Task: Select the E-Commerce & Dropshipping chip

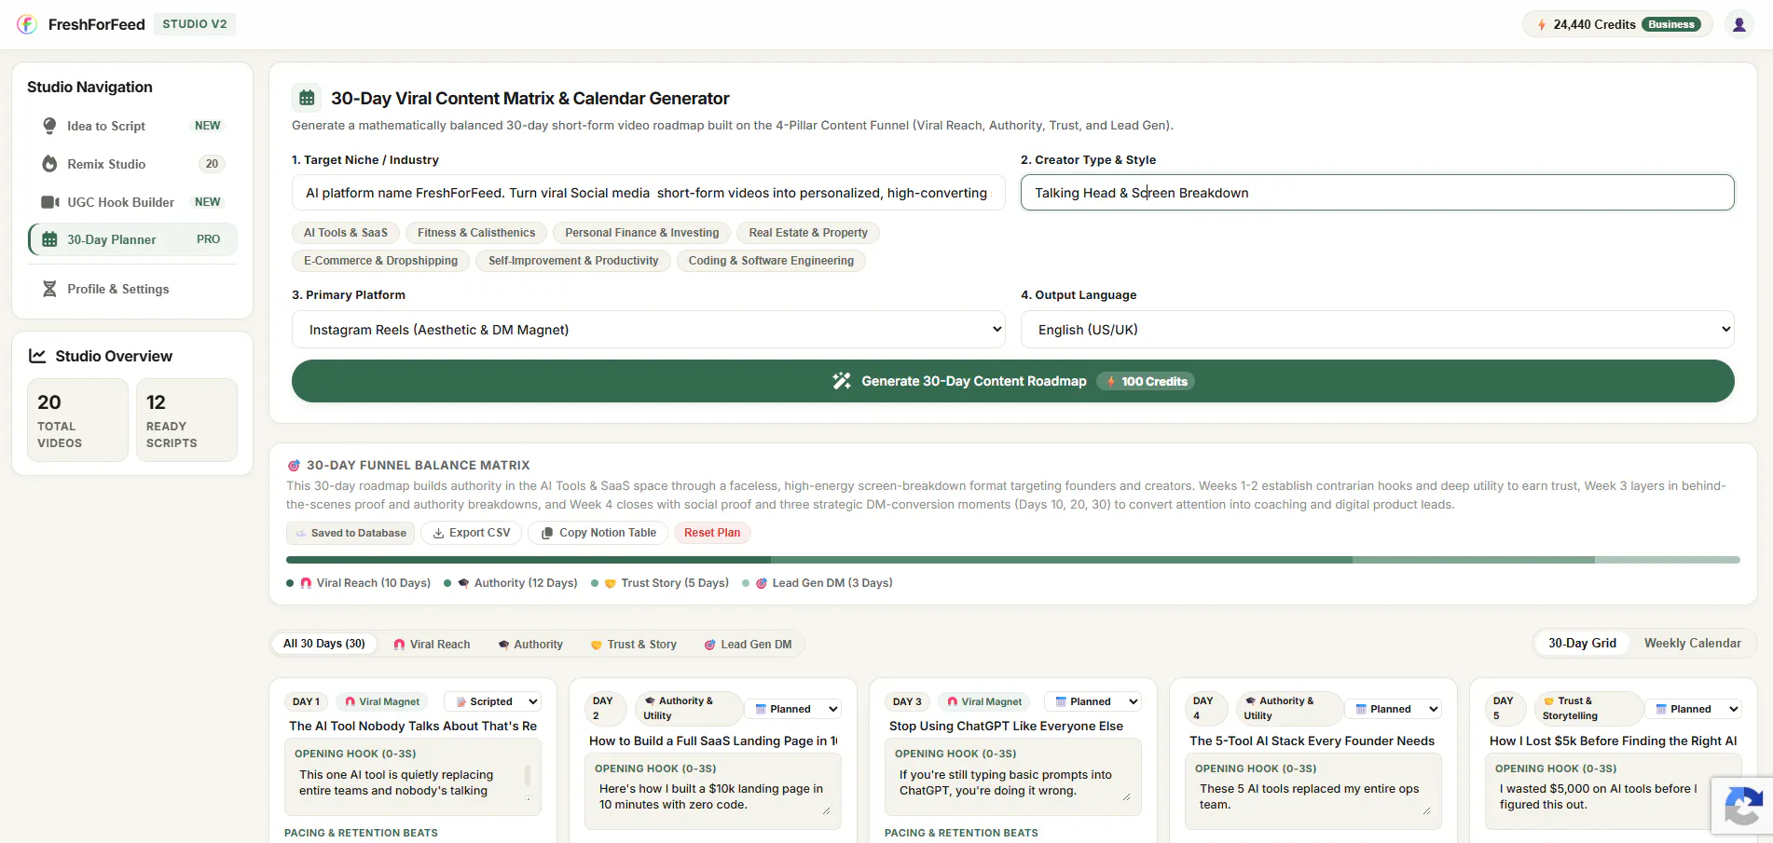Action: pos(380,261)
